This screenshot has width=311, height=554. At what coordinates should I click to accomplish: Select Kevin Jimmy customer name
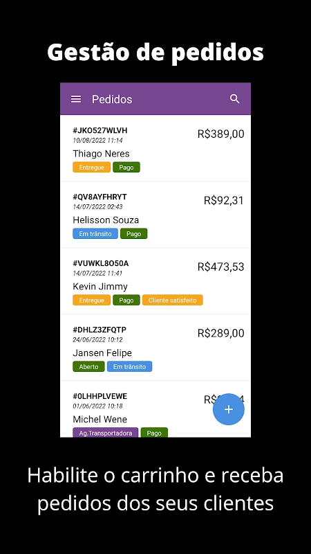[100, 287]
